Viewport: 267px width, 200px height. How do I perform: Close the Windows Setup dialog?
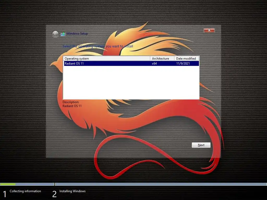coord(209,30)
